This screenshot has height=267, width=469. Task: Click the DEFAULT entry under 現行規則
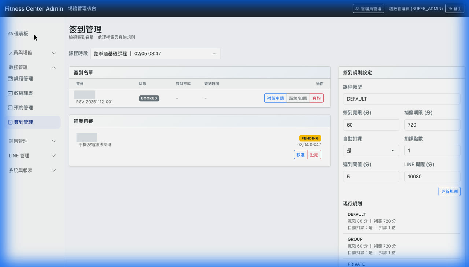(402, 221)
